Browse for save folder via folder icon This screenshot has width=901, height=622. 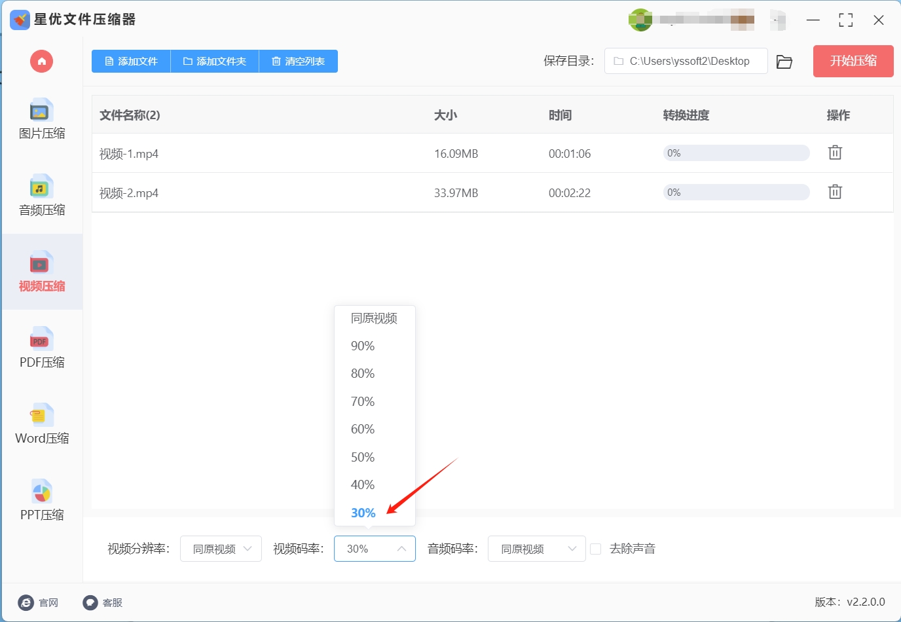(x=784, y=62)
